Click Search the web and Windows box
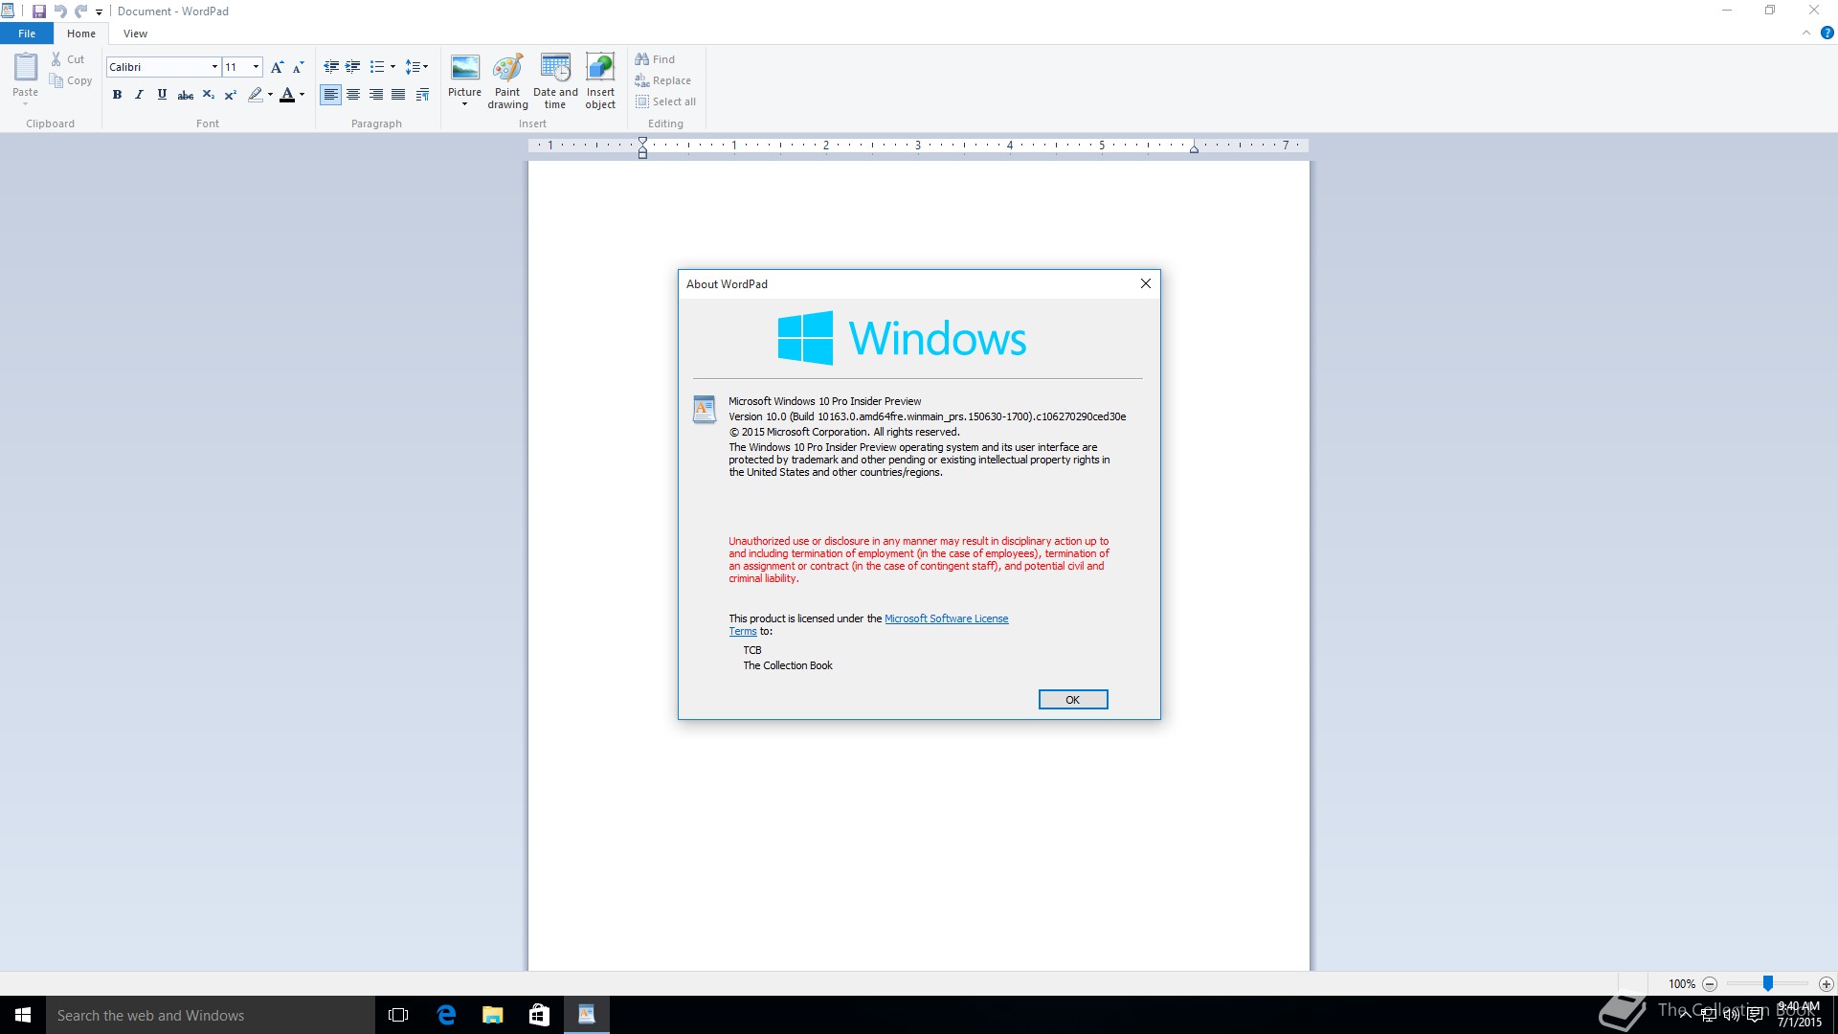1838x1034 pixels. coord(211,1015)
